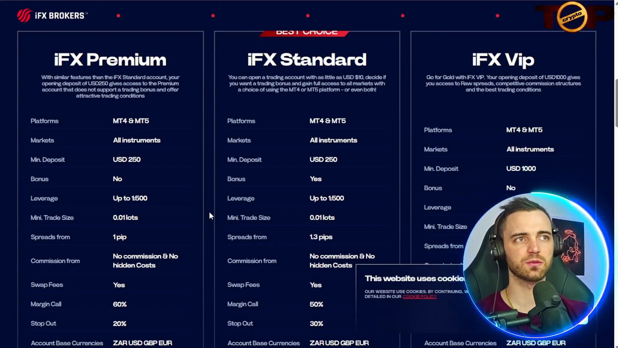Click Premium 'ZAR USD GBP EUR' currencies
Screen dimensions: 618x348
pyautogui.click(x=142, y=343)
